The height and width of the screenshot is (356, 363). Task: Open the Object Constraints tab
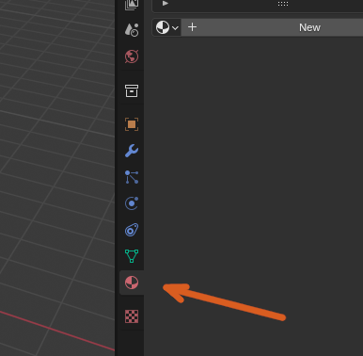pos(132,230)
